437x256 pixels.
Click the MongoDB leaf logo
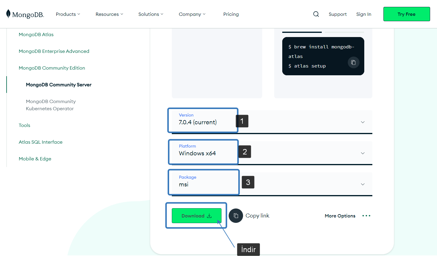click(8, 14)
